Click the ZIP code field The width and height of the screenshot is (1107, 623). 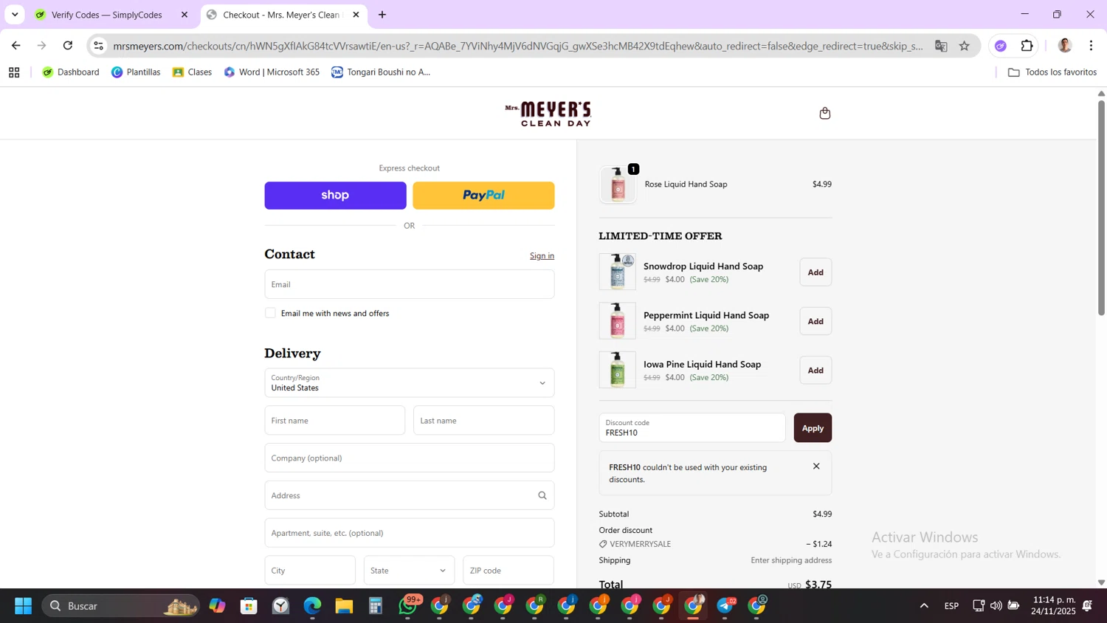508,571
